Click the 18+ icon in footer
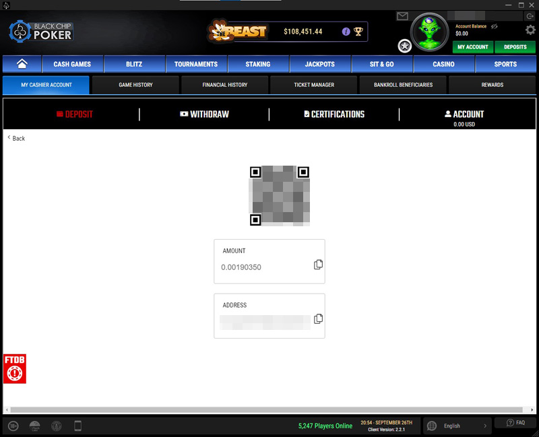Image resolution: width=539 pixels, height=437 pixels. click(13, 426)
